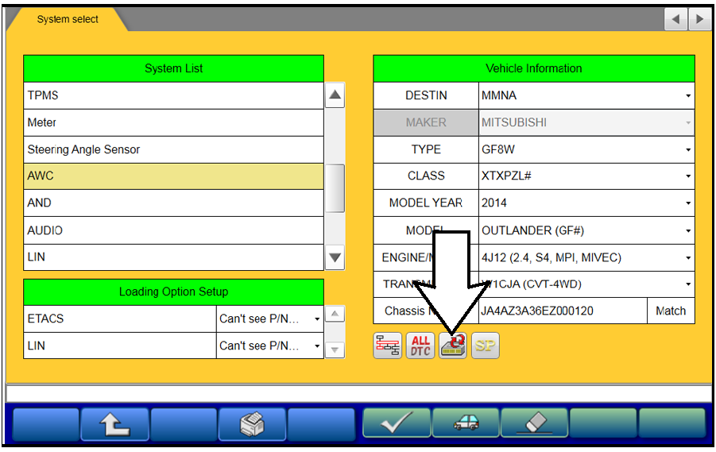Select the System select tab
The image size is (716, 452).
coord(68,19)
